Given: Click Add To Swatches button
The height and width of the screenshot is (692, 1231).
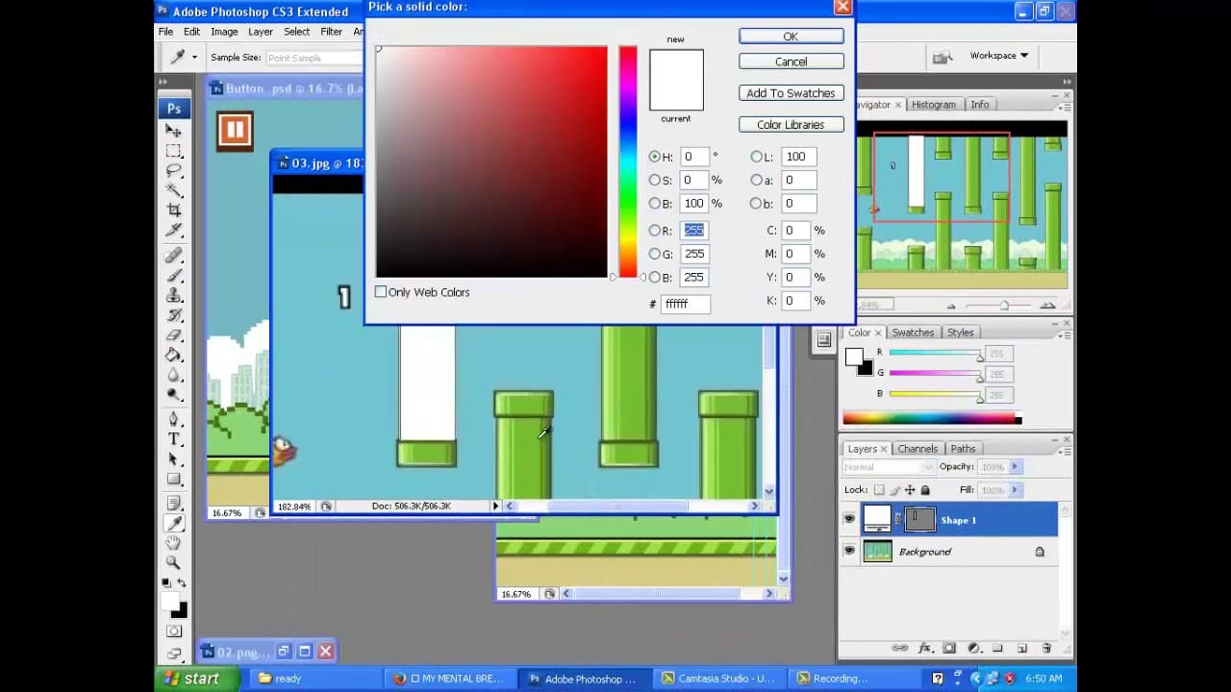Looking at the screenshot, I should click(791, 93).
